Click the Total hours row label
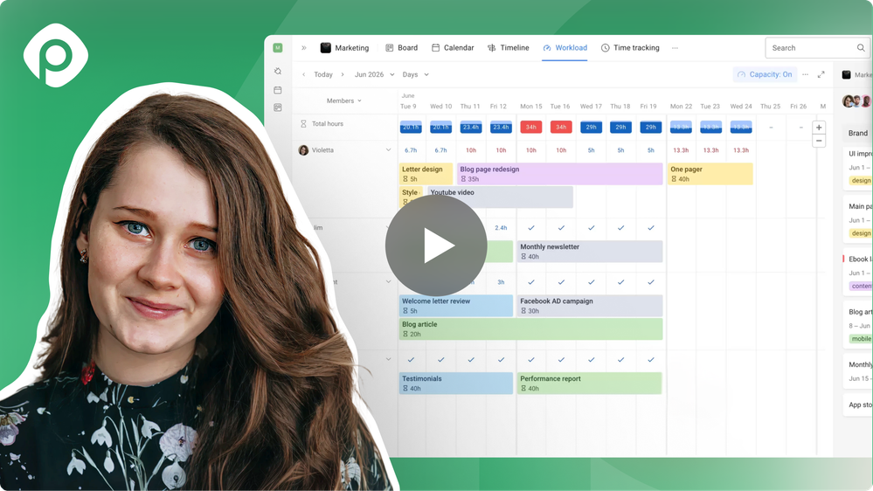Image resolution: width=873 pixels, height=491 pixels. click(328, 123)
